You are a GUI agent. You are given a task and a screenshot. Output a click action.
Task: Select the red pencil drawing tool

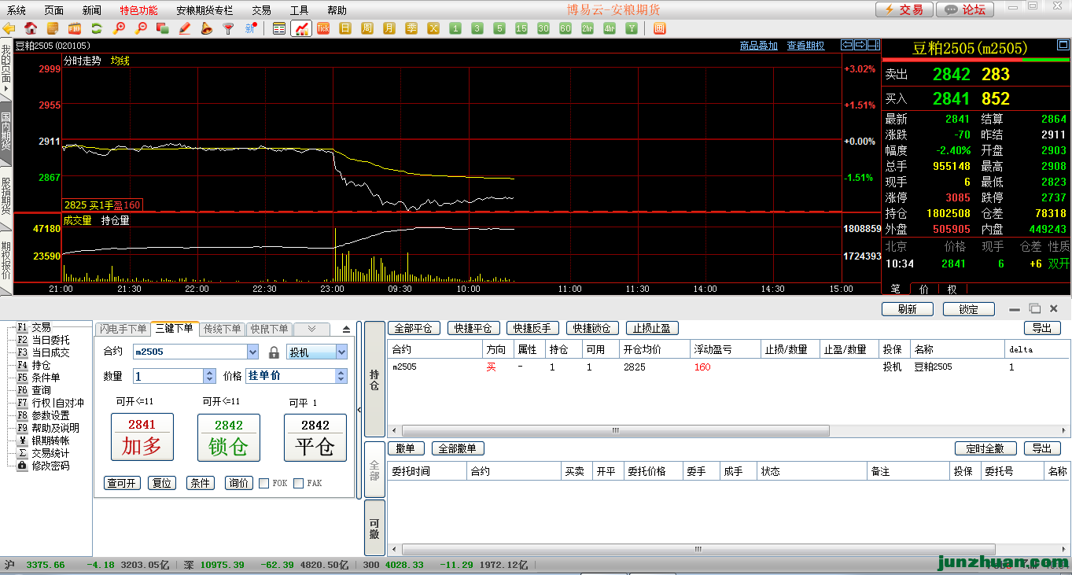pos(185,28)
